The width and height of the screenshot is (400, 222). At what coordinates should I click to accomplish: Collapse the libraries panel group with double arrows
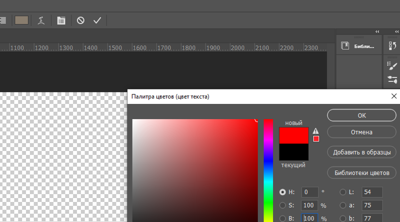point(377,31)
